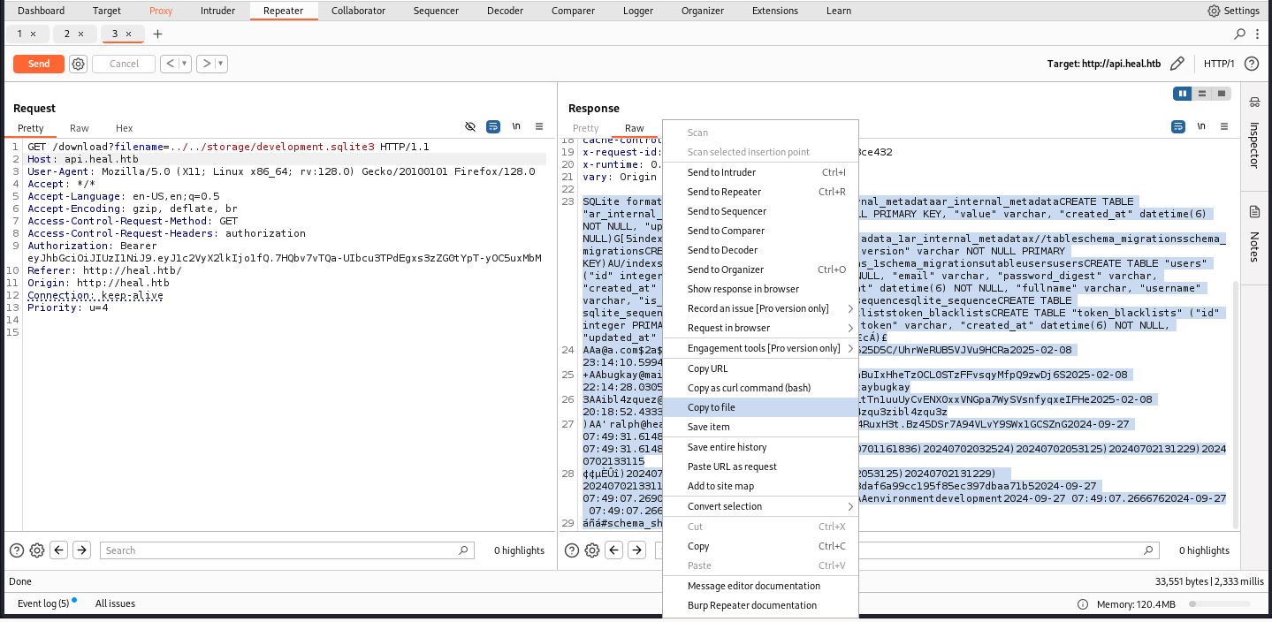Click memory usage progress bar
The height and width of the screenshot is (622, 1272).
[1221, 604]
